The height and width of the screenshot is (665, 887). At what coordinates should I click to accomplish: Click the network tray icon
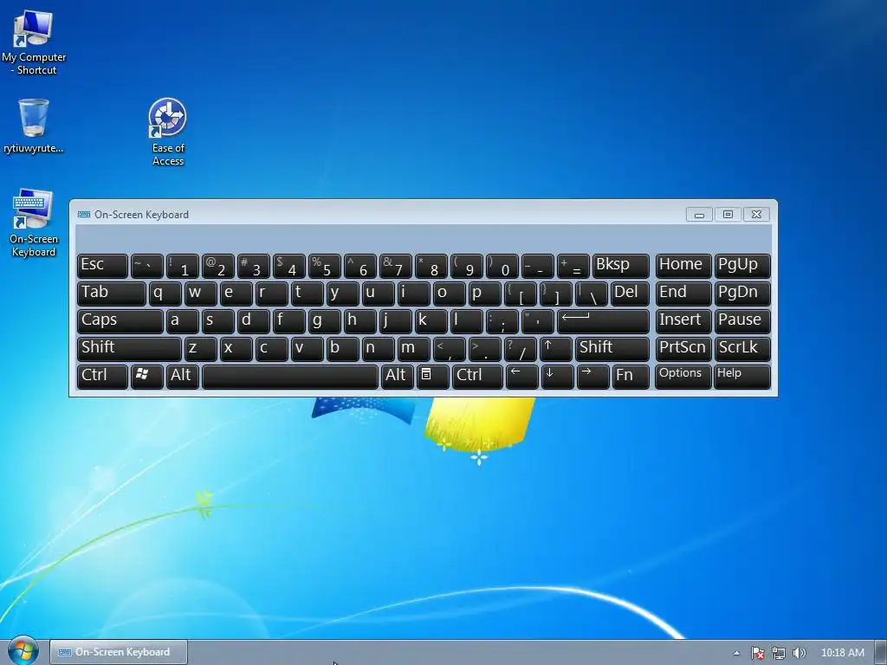(x=779, y=653)
